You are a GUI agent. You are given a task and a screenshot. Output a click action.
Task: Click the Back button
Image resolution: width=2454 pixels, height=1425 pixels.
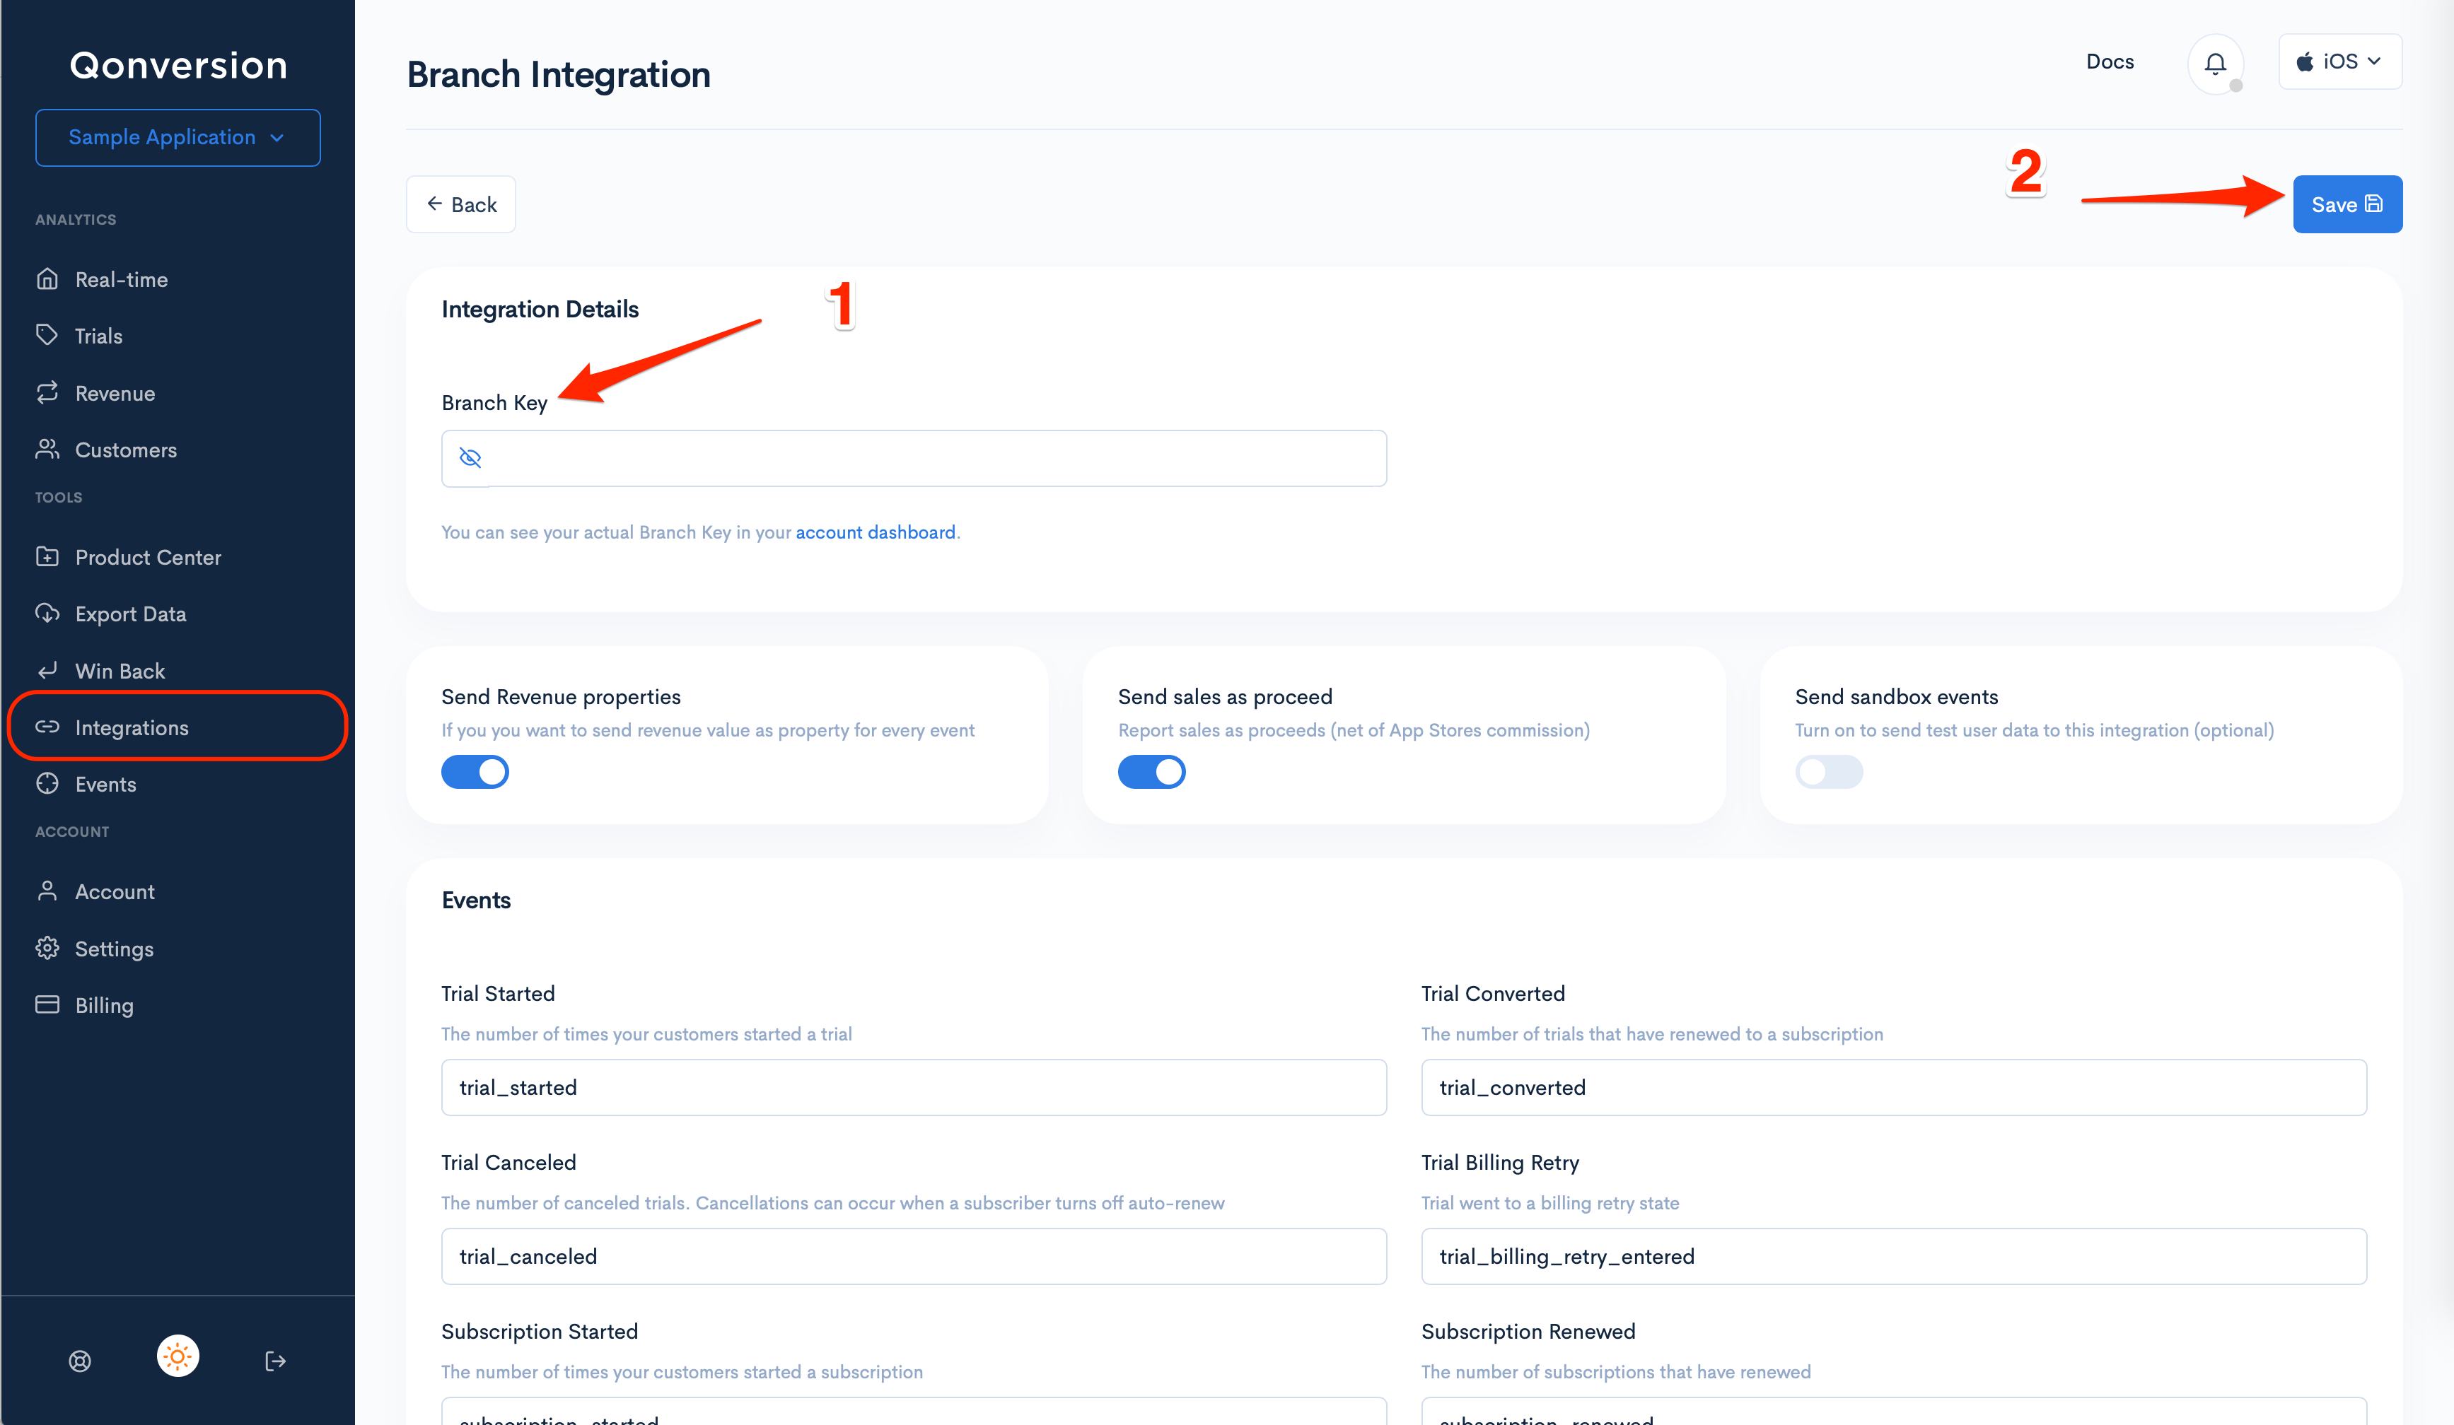pos(460,204)
